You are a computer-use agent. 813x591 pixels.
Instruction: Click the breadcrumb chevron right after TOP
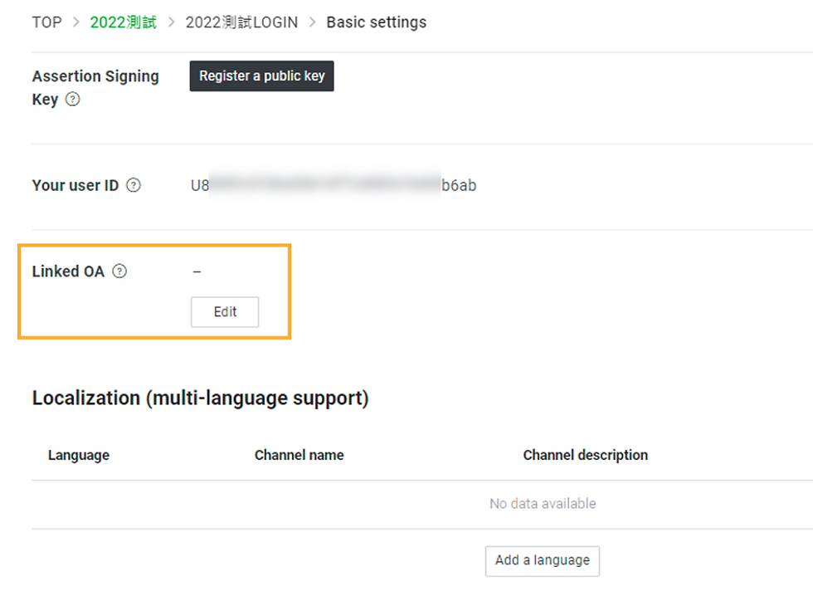pyautogui.click(x=75, y=22)
